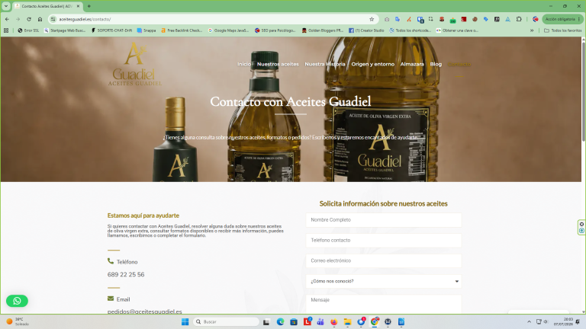Screen dimensions: 586x329
Task: Open Windows Start menu
Action: pyautogui.click(x=185, y=321)
